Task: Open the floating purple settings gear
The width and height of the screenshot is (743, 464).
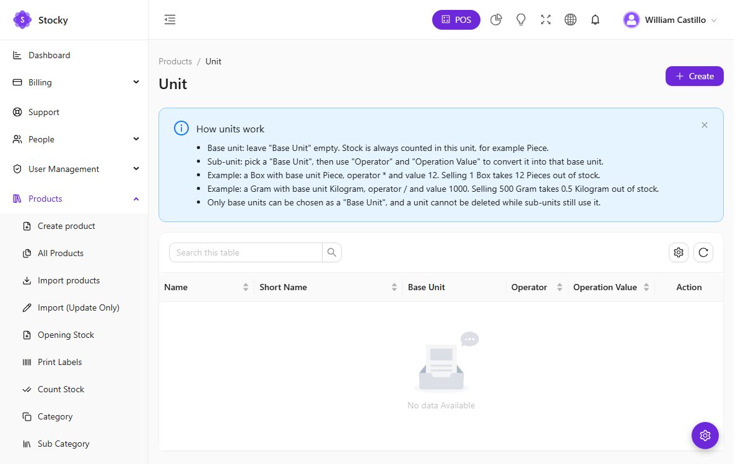Action: (x=705, y=436)
